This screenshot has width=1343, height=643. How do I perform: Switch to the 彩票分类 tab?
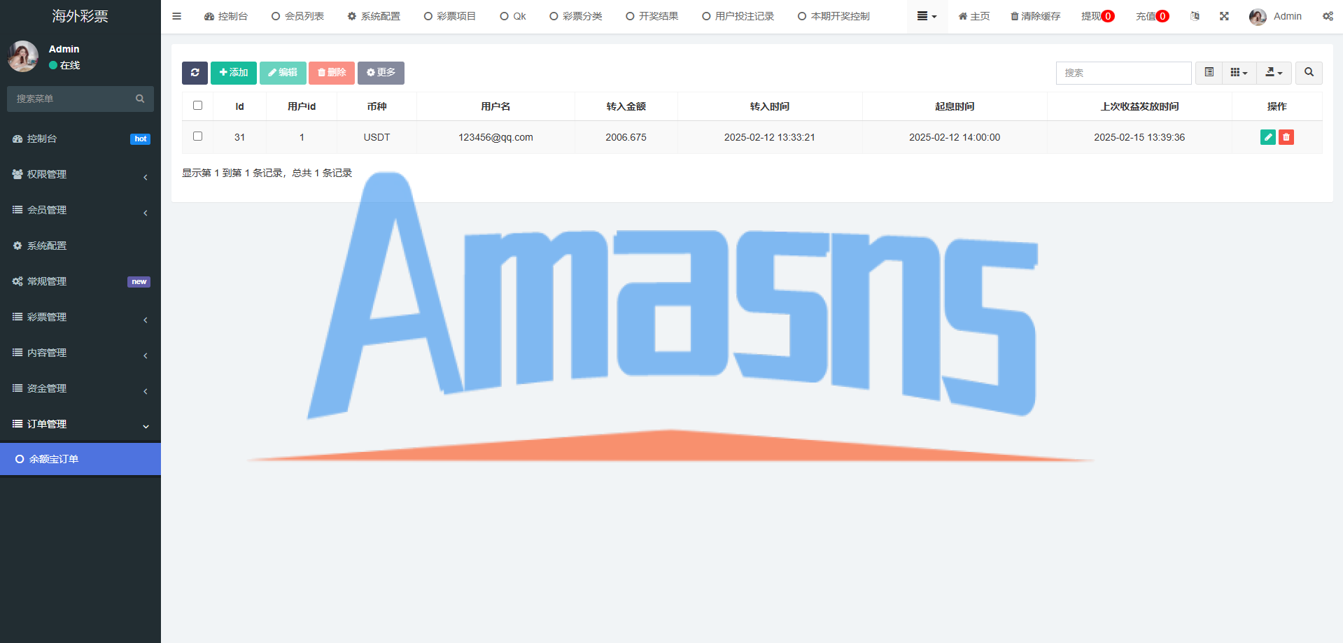click(x=576, y=16)
